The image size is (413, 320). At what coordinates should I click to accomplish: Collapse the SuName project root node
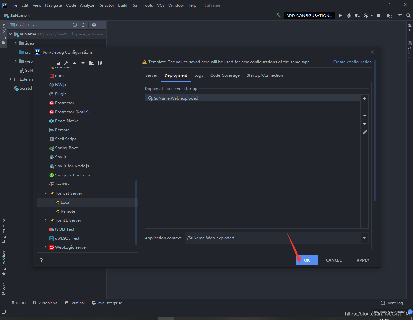pos(10,34)
